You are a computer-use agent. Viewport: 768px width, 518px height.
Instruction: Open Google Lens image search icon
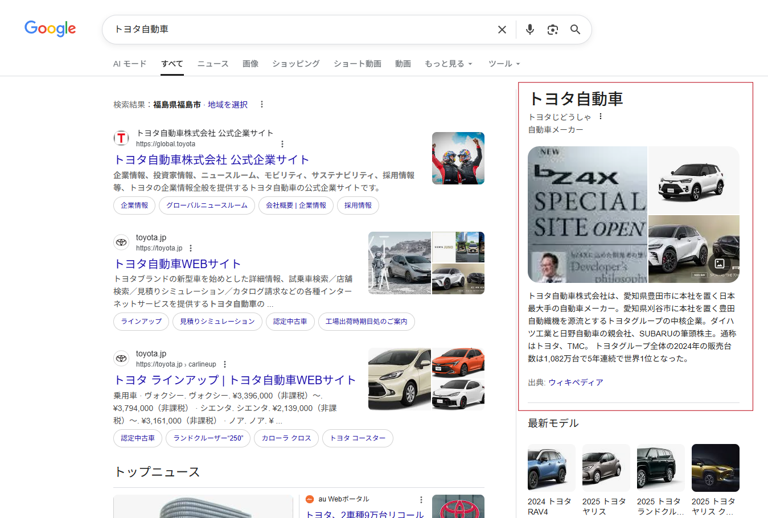[x=552, y=30]
